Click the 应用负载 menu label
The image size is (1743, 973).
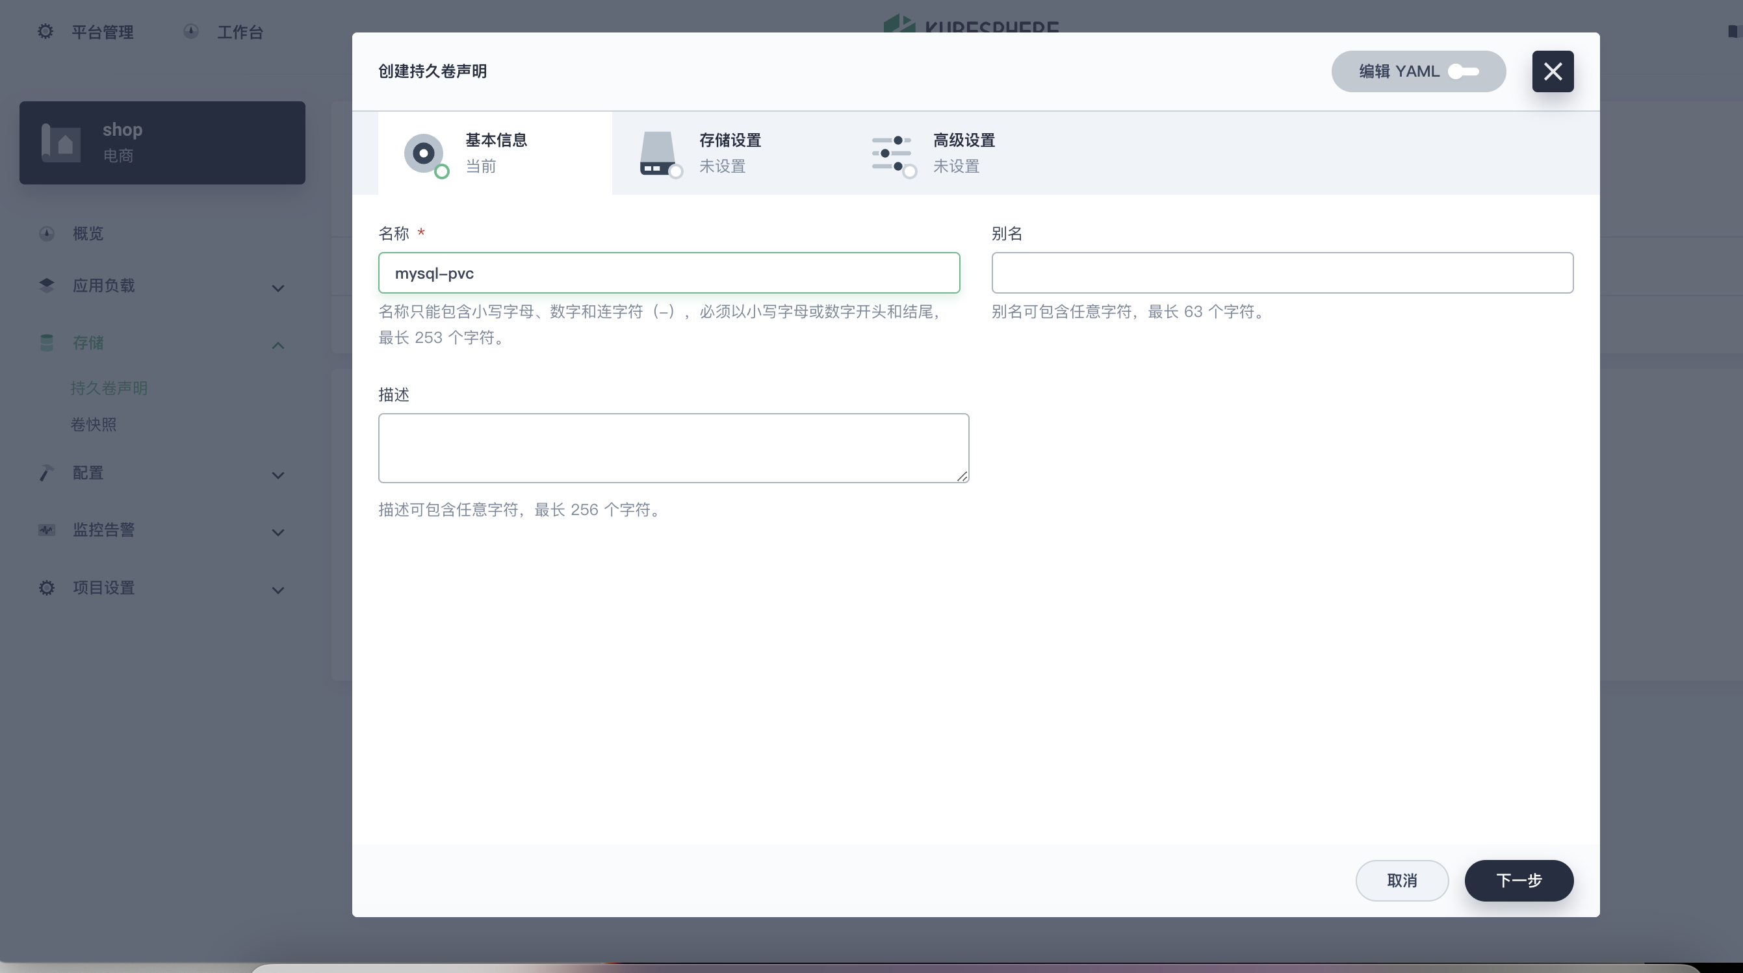pyautogui.click(x=103, y=286)
